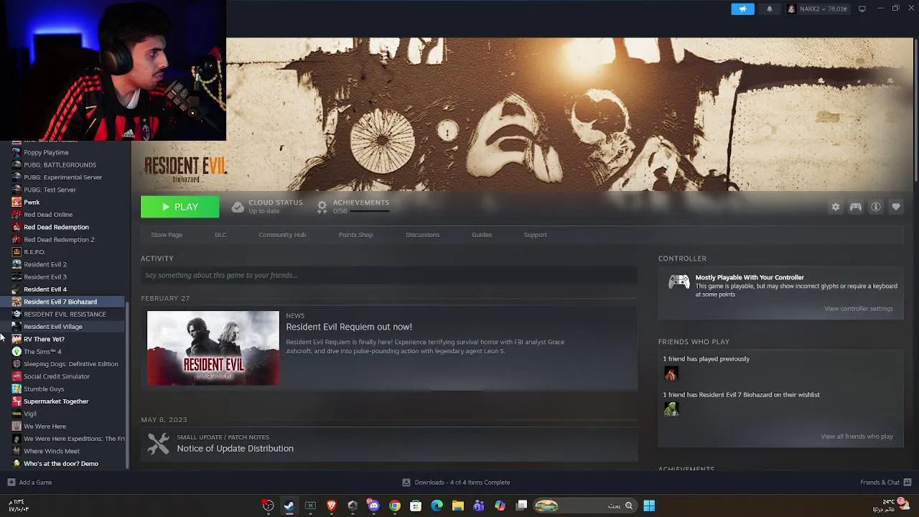Open Downloads status in bottom bar
919x517 pixels.
456,483
